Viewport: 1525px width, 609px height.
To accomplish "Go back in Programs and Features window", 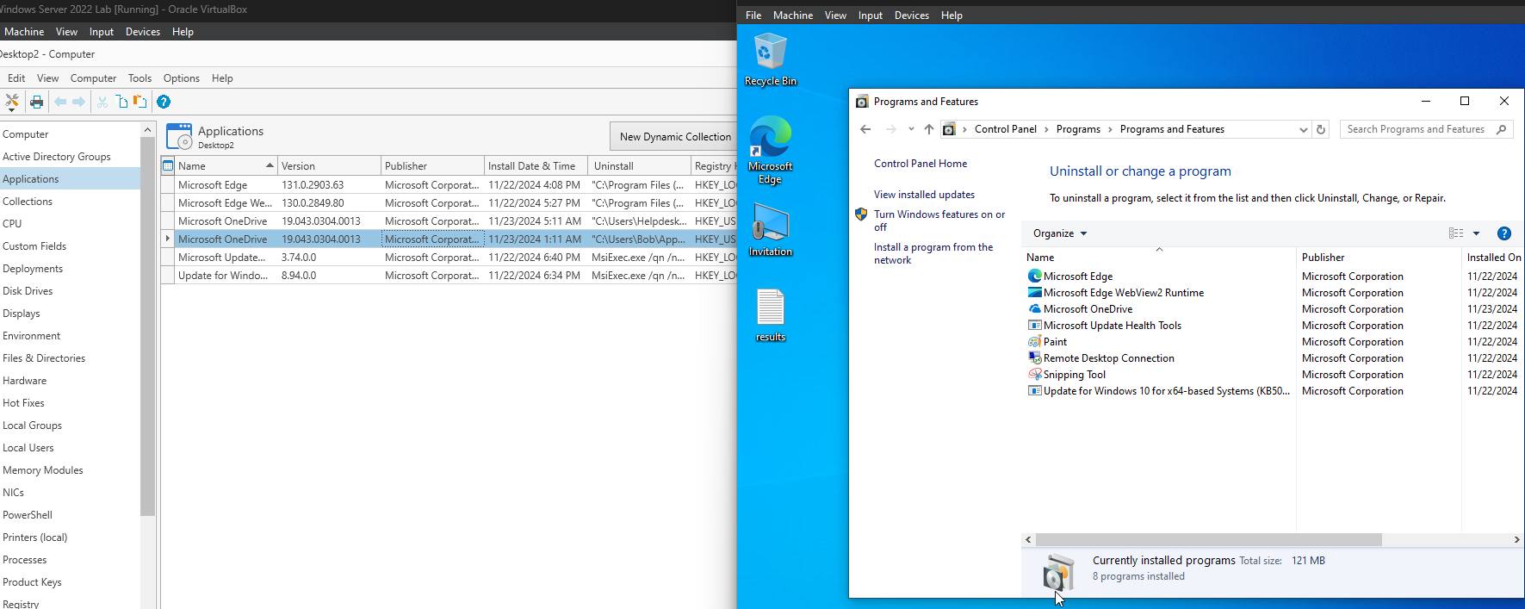I will click(865, 129).
